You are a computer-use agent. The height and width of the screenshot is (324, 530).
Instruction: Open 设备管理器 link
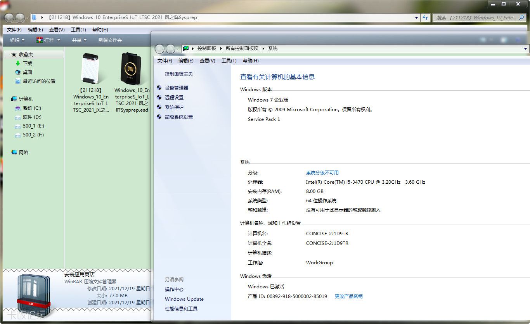(x=177, y=88)
